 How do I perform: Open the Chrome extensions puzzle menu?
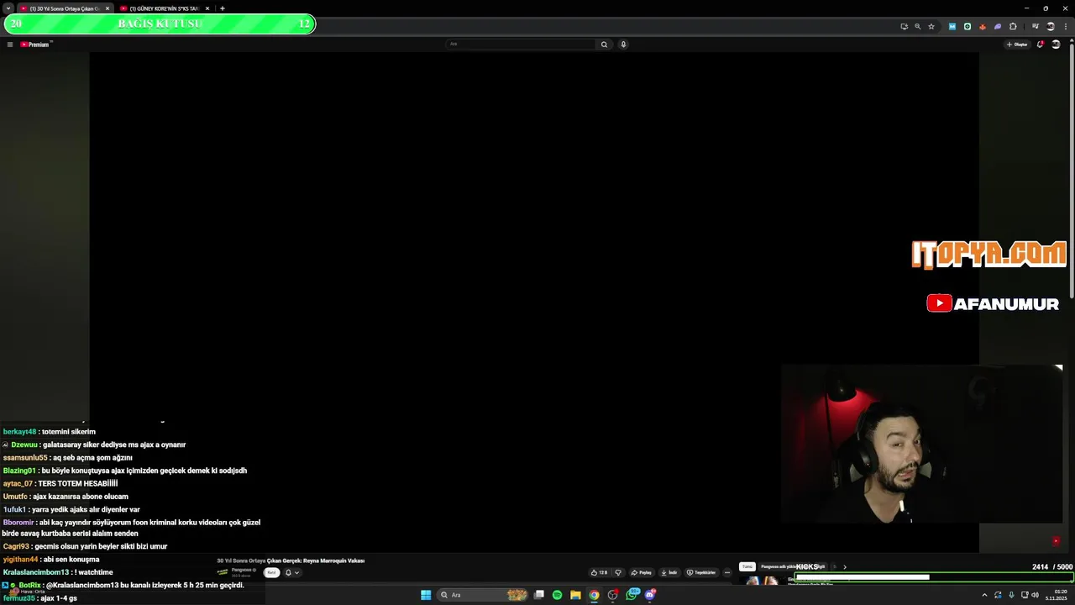(1013, 26)
